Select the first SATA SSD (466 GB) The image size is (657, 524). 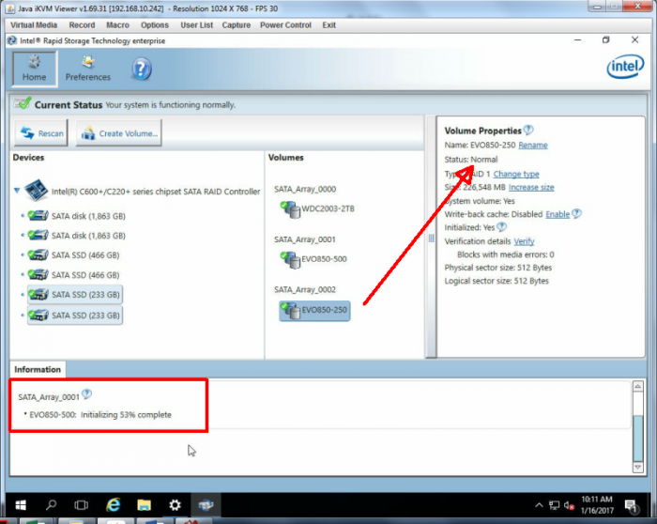[74, 254]
